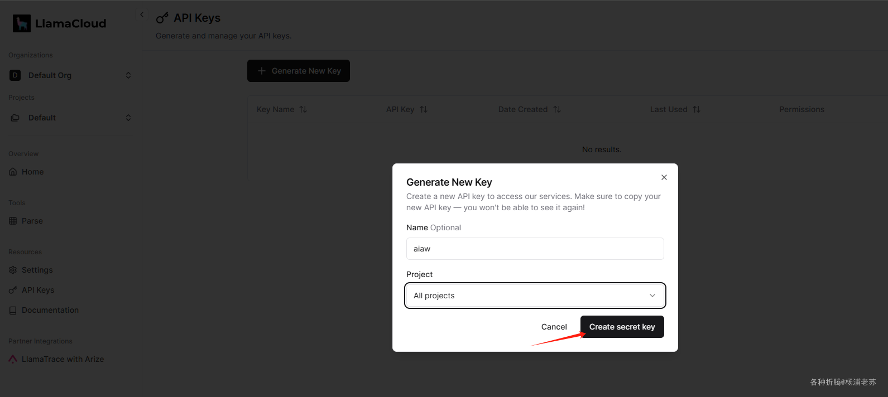888x397 pixels.
Task: Click the Parse grid icon
Action: coord(13,221)
